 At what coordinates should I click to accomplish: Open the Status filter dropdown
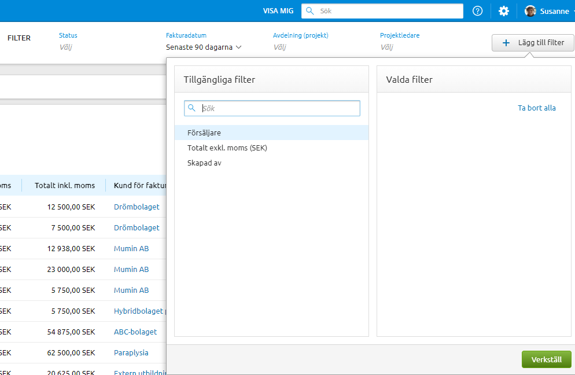pyautogui.click(x=67, y=47)
